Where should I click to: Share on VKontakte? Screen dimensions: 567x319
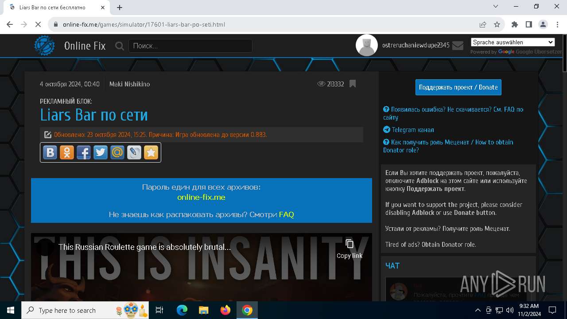(x=50, y=152)
